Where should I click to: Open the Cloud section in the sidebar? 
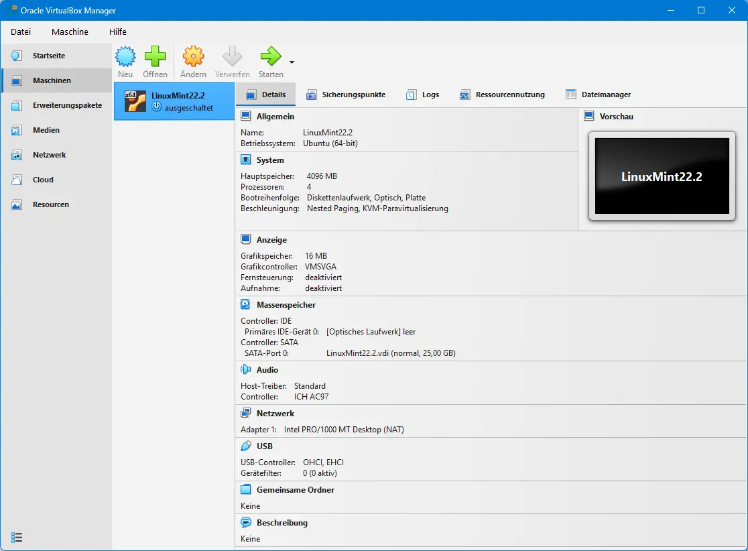coord(42,180)
